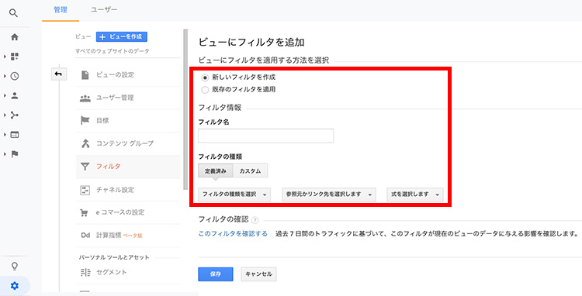Open the Admin gear icon
582x296 pixels.
(x=15, y=286)
